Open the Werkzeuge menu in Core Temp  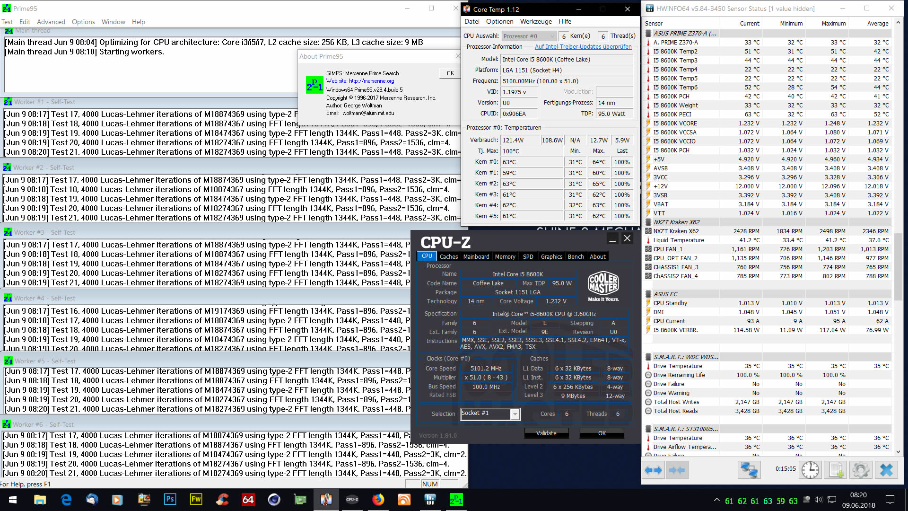click(x=535, y=21)
